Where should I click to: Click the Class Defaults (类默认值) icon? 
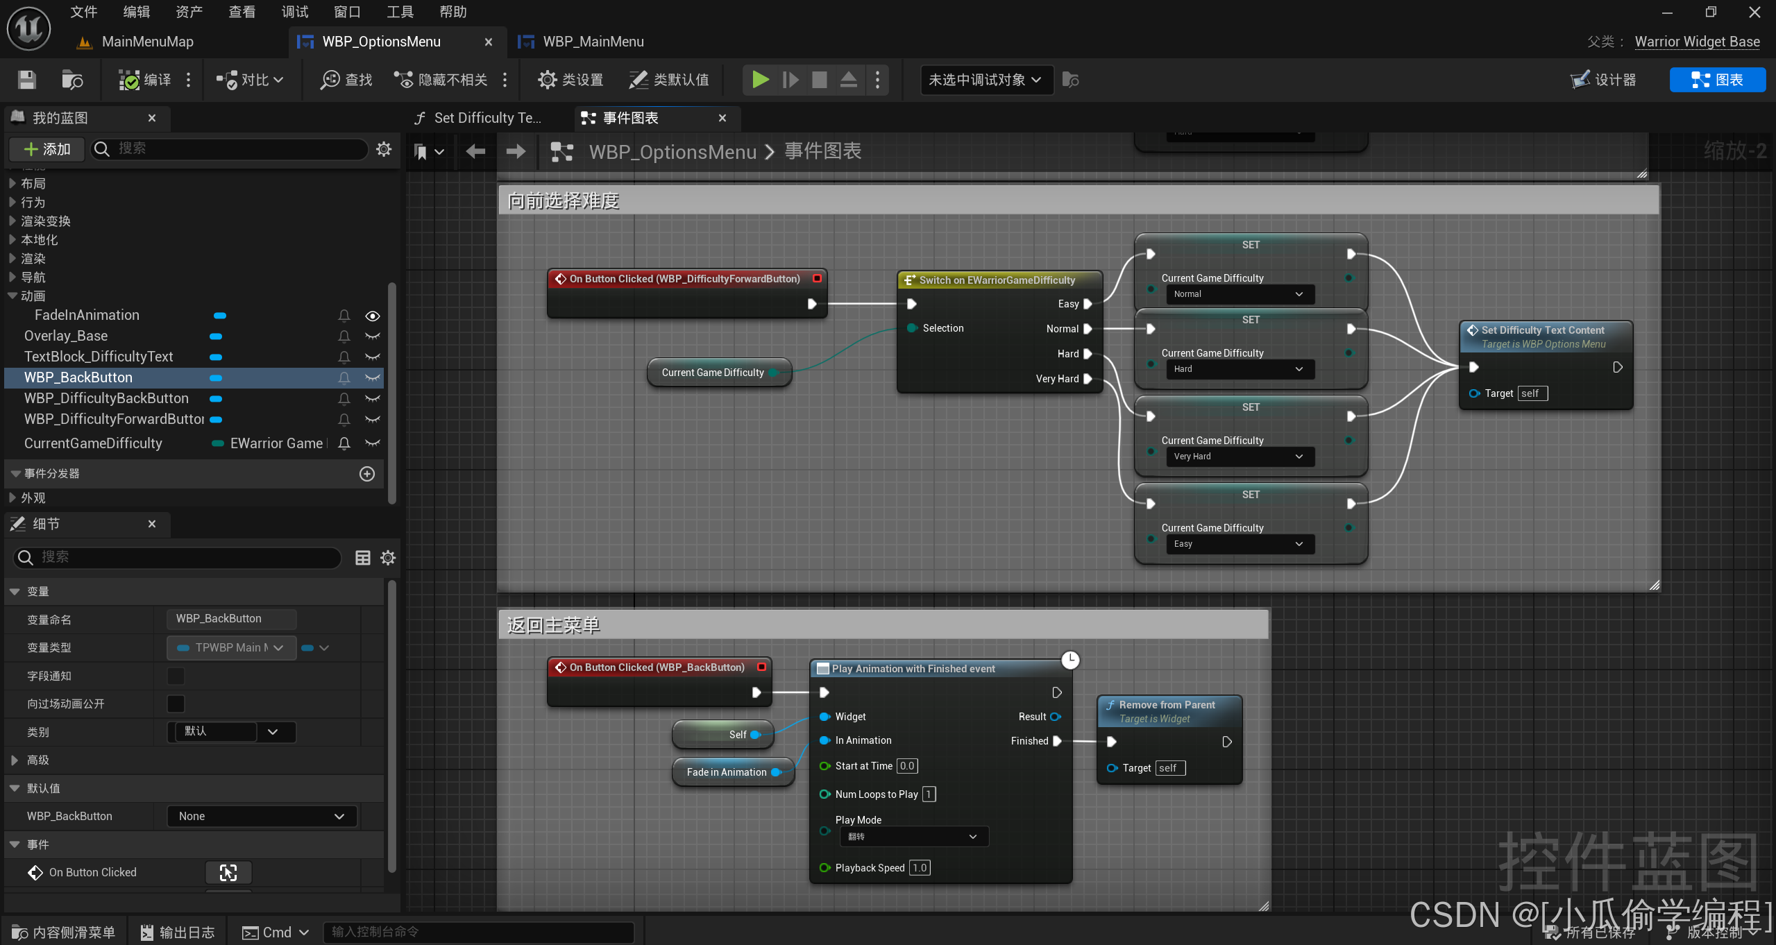pos(638,80)
